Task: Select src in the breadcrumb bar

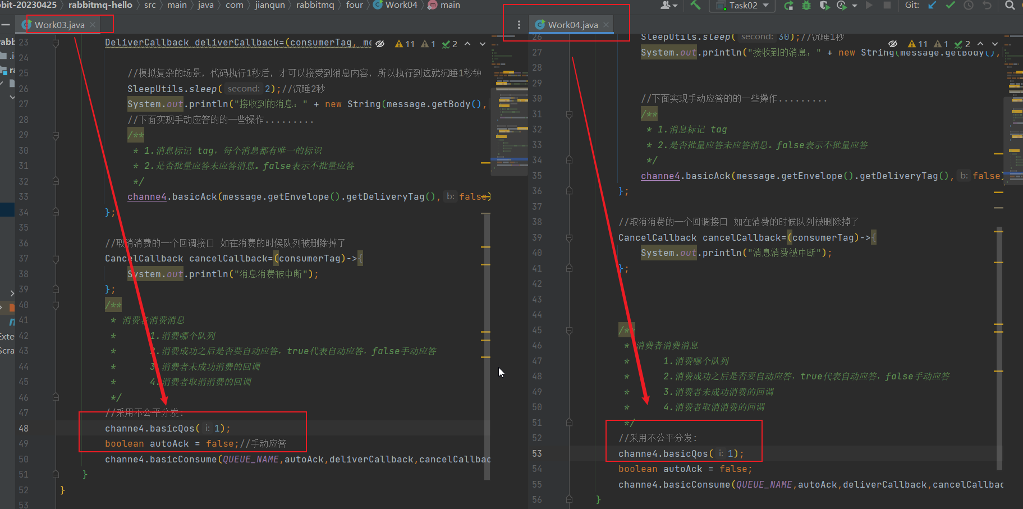Action: point(150,5)
